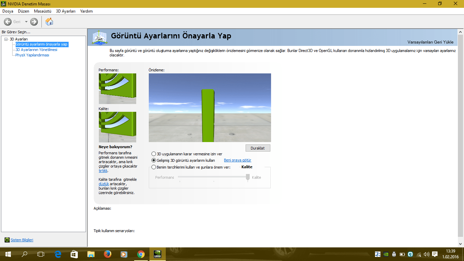
Task: Open the 3D Ayarları menu
Action: pos(66,11)
